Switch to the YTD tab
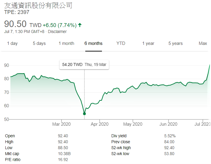The height and width of the screenshot is (164, 211). (x=121, y=43)
